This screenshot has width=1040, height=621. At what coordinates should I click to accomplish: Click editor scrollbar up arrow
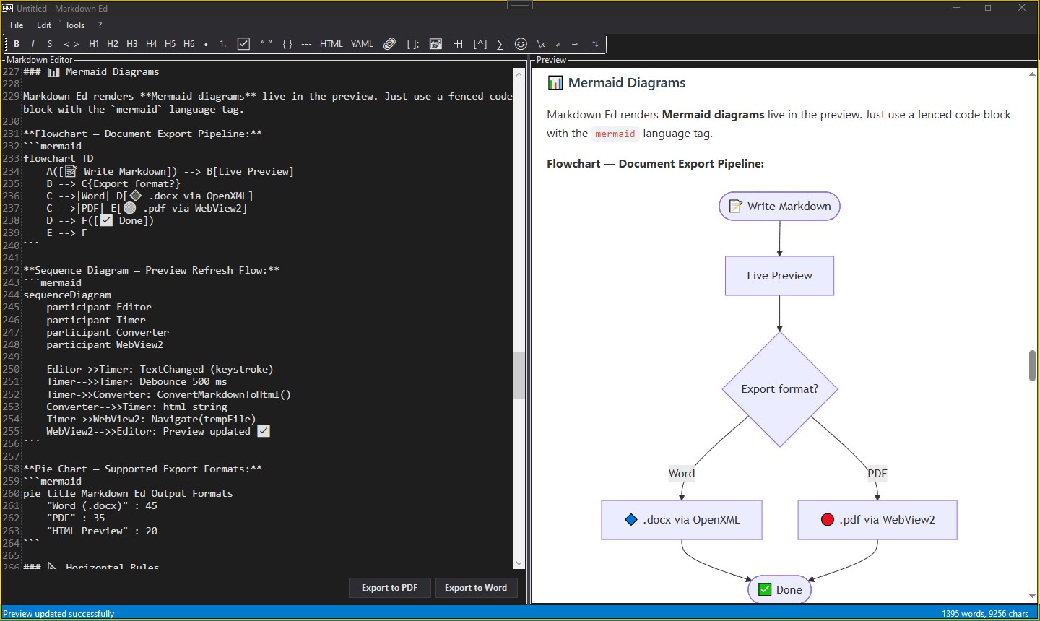(519, 74)
